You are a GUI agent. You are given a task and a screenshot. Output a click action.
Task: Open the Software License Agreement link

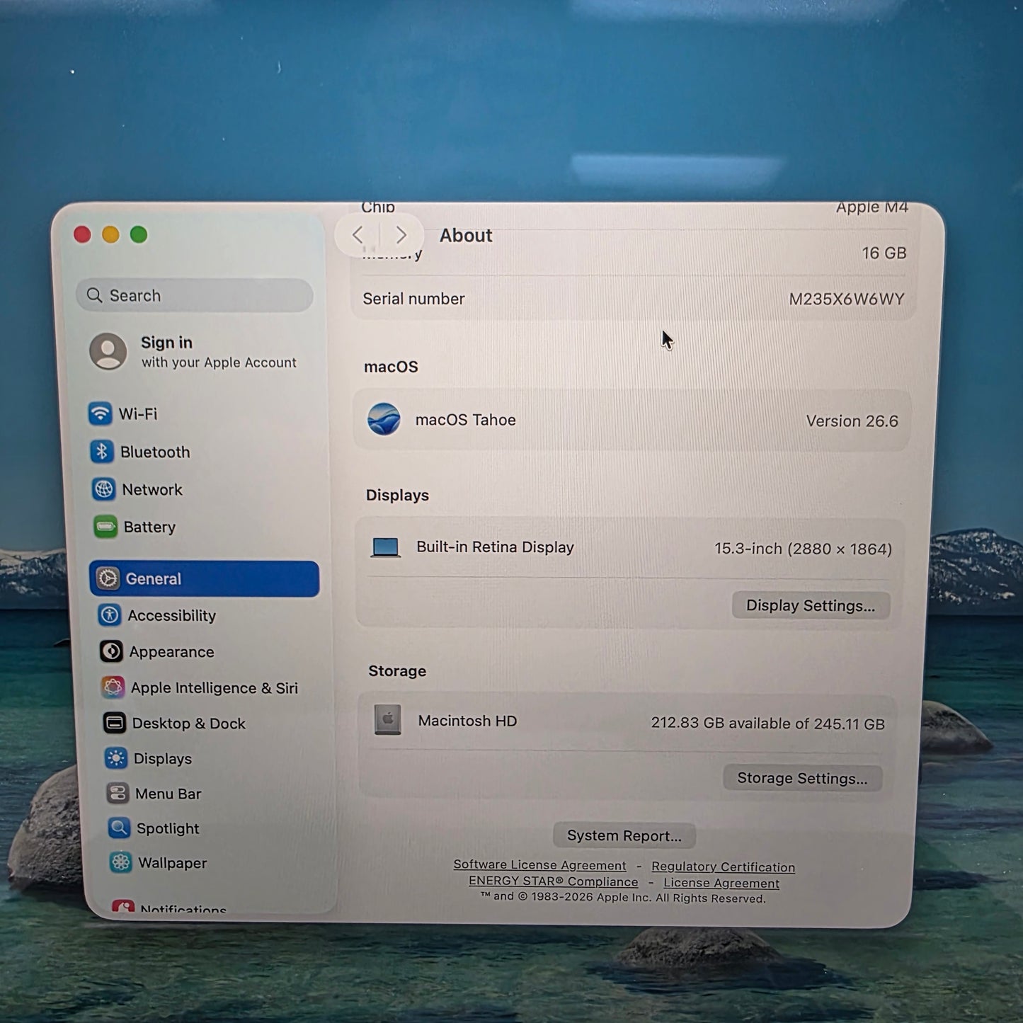(x=539, y=864)
